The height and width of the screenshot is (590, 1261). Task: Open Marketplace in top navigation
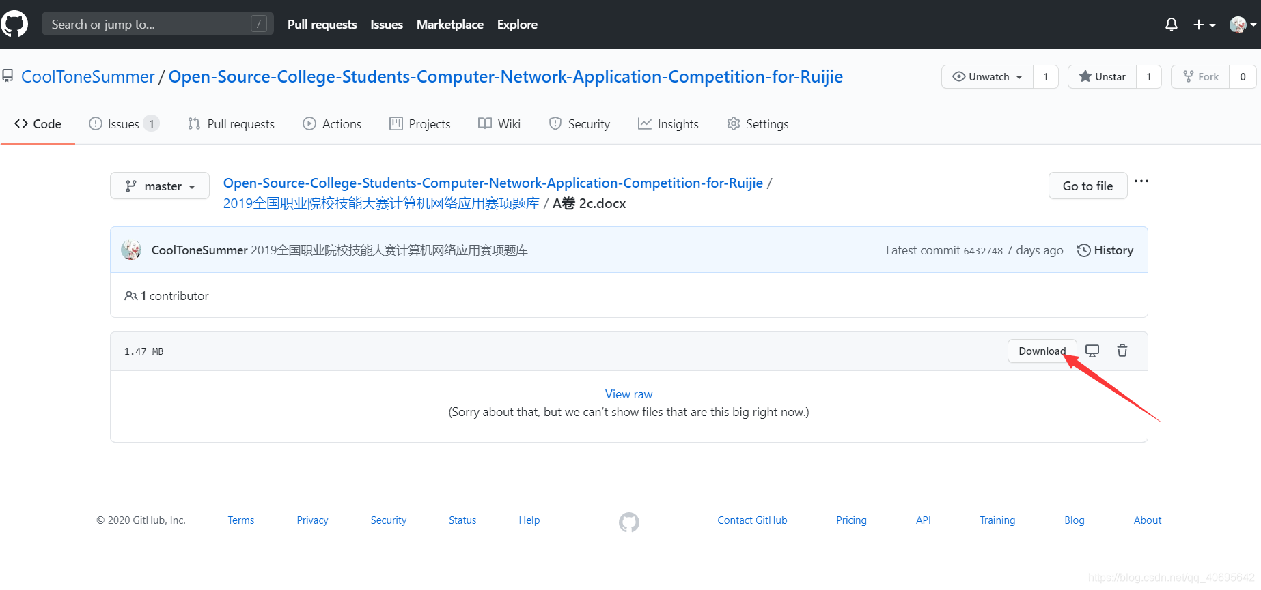pyautogui.click(x=450, y=25)
